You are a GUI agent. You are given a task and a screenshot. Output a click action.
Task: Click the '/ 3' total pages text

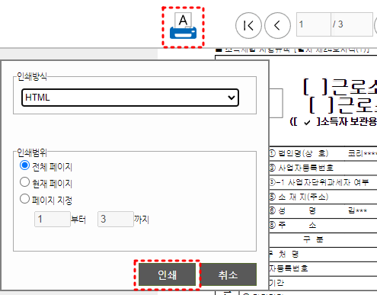click(338, 24)
